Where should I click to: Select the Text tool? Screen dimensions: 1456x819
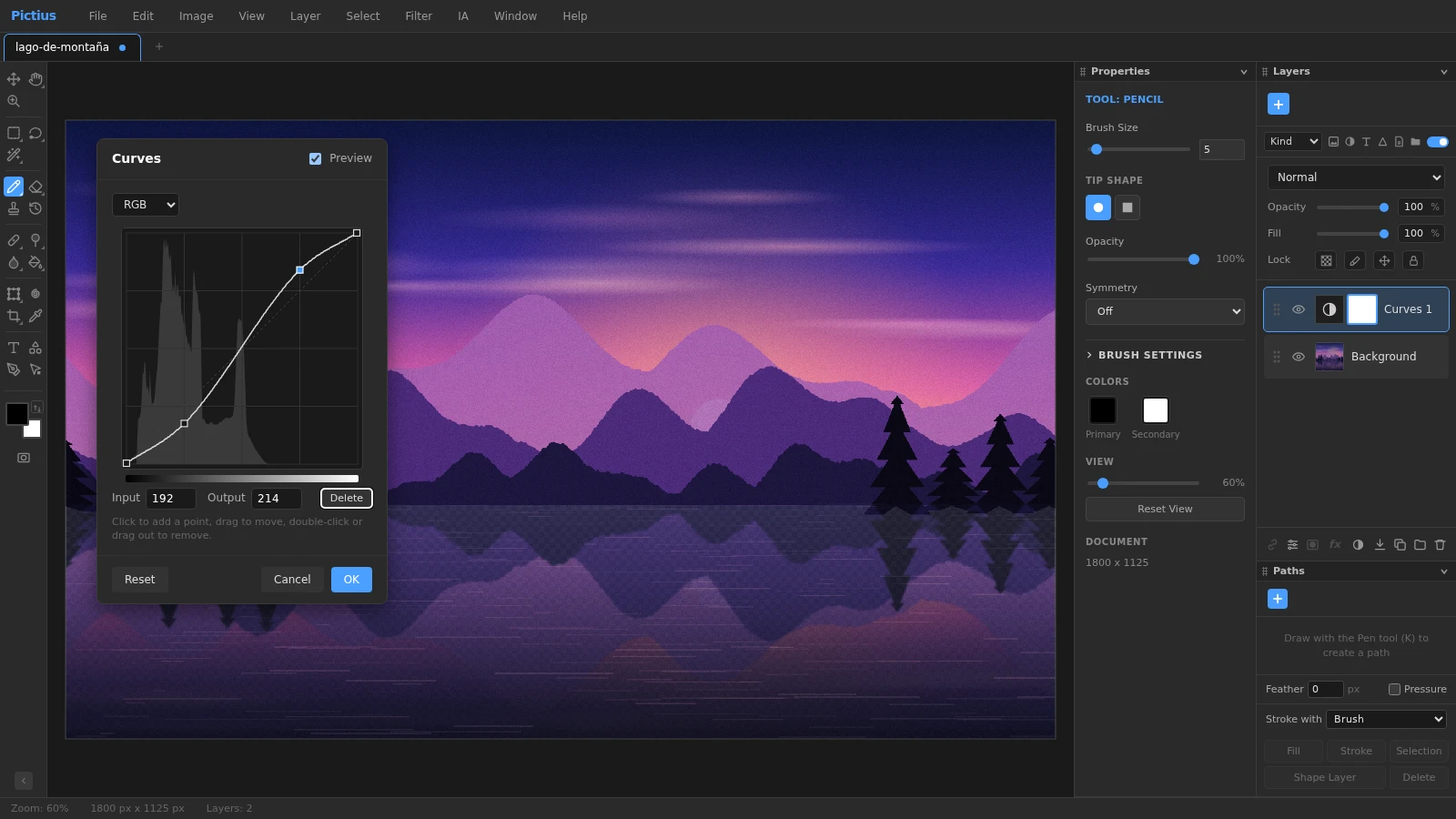pyautogui.click(x=14, y=348)
